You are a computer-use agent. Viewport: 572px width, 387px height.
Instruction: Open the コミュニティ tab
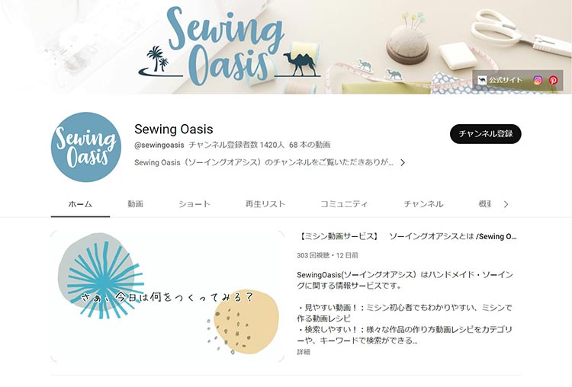344,204
